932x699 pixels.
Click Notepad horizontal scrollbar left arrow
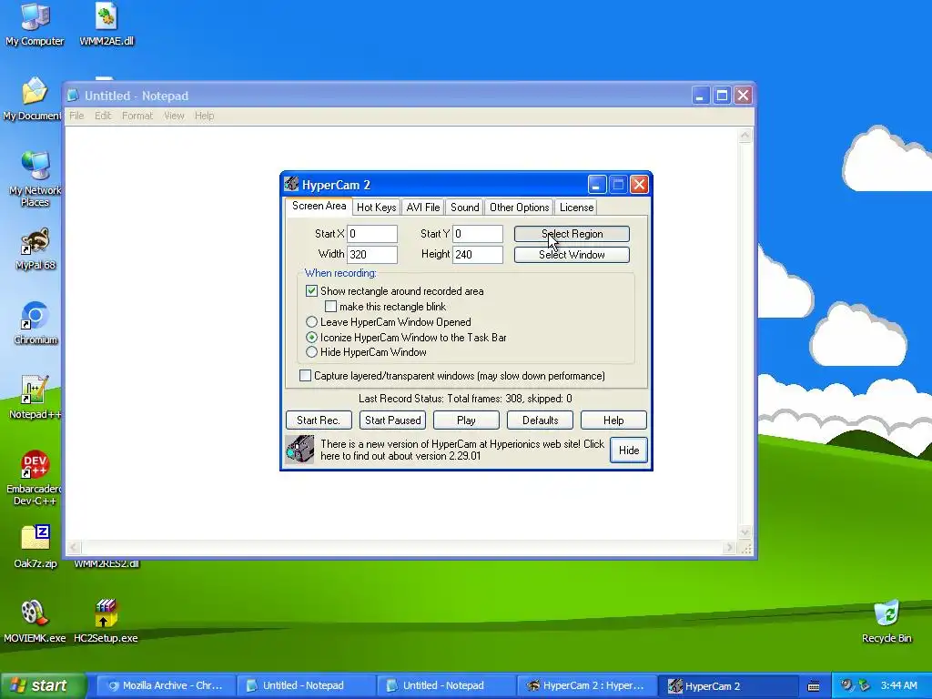(74, 547)
